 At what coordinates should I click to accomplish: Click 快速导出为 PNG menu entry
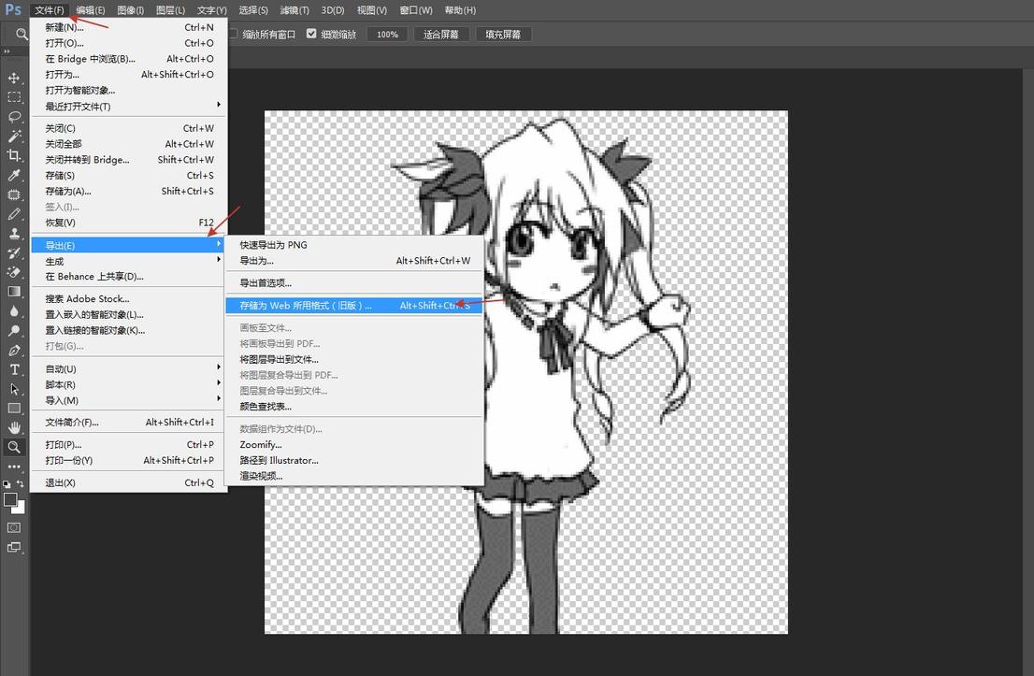(273, 245)
